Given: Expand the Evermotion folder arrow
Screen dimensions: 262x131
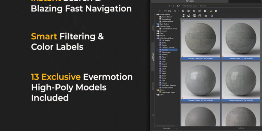Looking at the screenshot, I should pyautogui.click(x=157, y=31).
